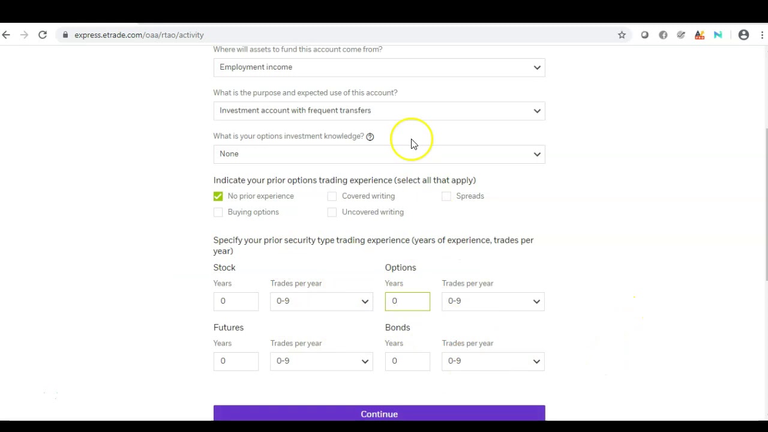This screenshot has height=432, width=768.
Task: Open Bonds trades per year dropdown
Action: (493, 361)
